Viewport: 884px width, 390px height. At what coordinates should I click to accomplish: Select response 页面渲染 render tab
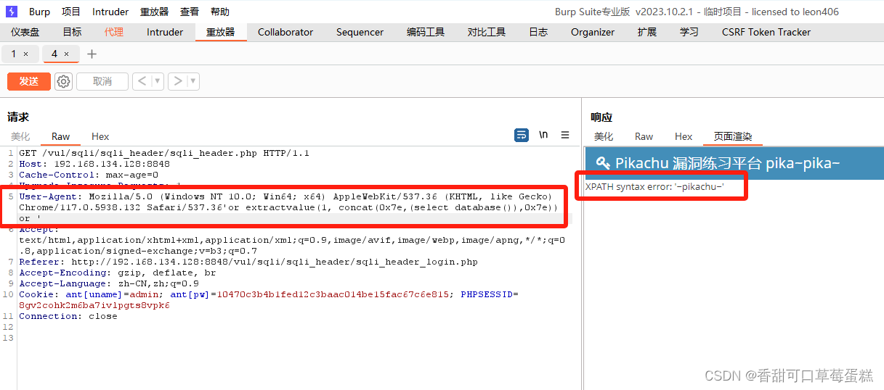tap(733, 136)
